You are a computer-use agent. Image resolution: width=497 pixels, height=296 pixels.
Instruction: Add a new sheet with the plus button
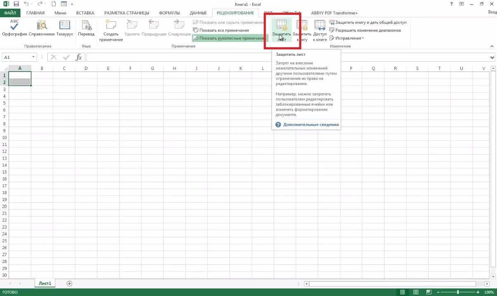69,283
